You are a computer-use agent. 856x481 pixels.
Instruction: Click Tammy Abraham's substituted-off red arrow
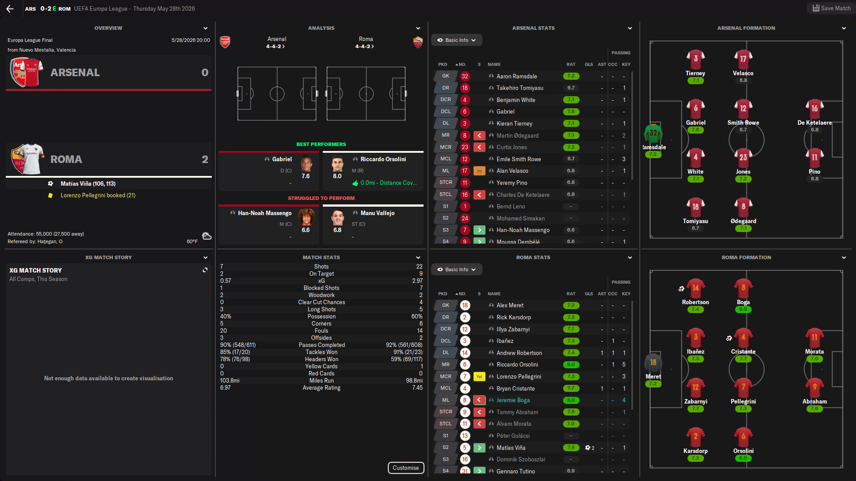pos(479,412)
